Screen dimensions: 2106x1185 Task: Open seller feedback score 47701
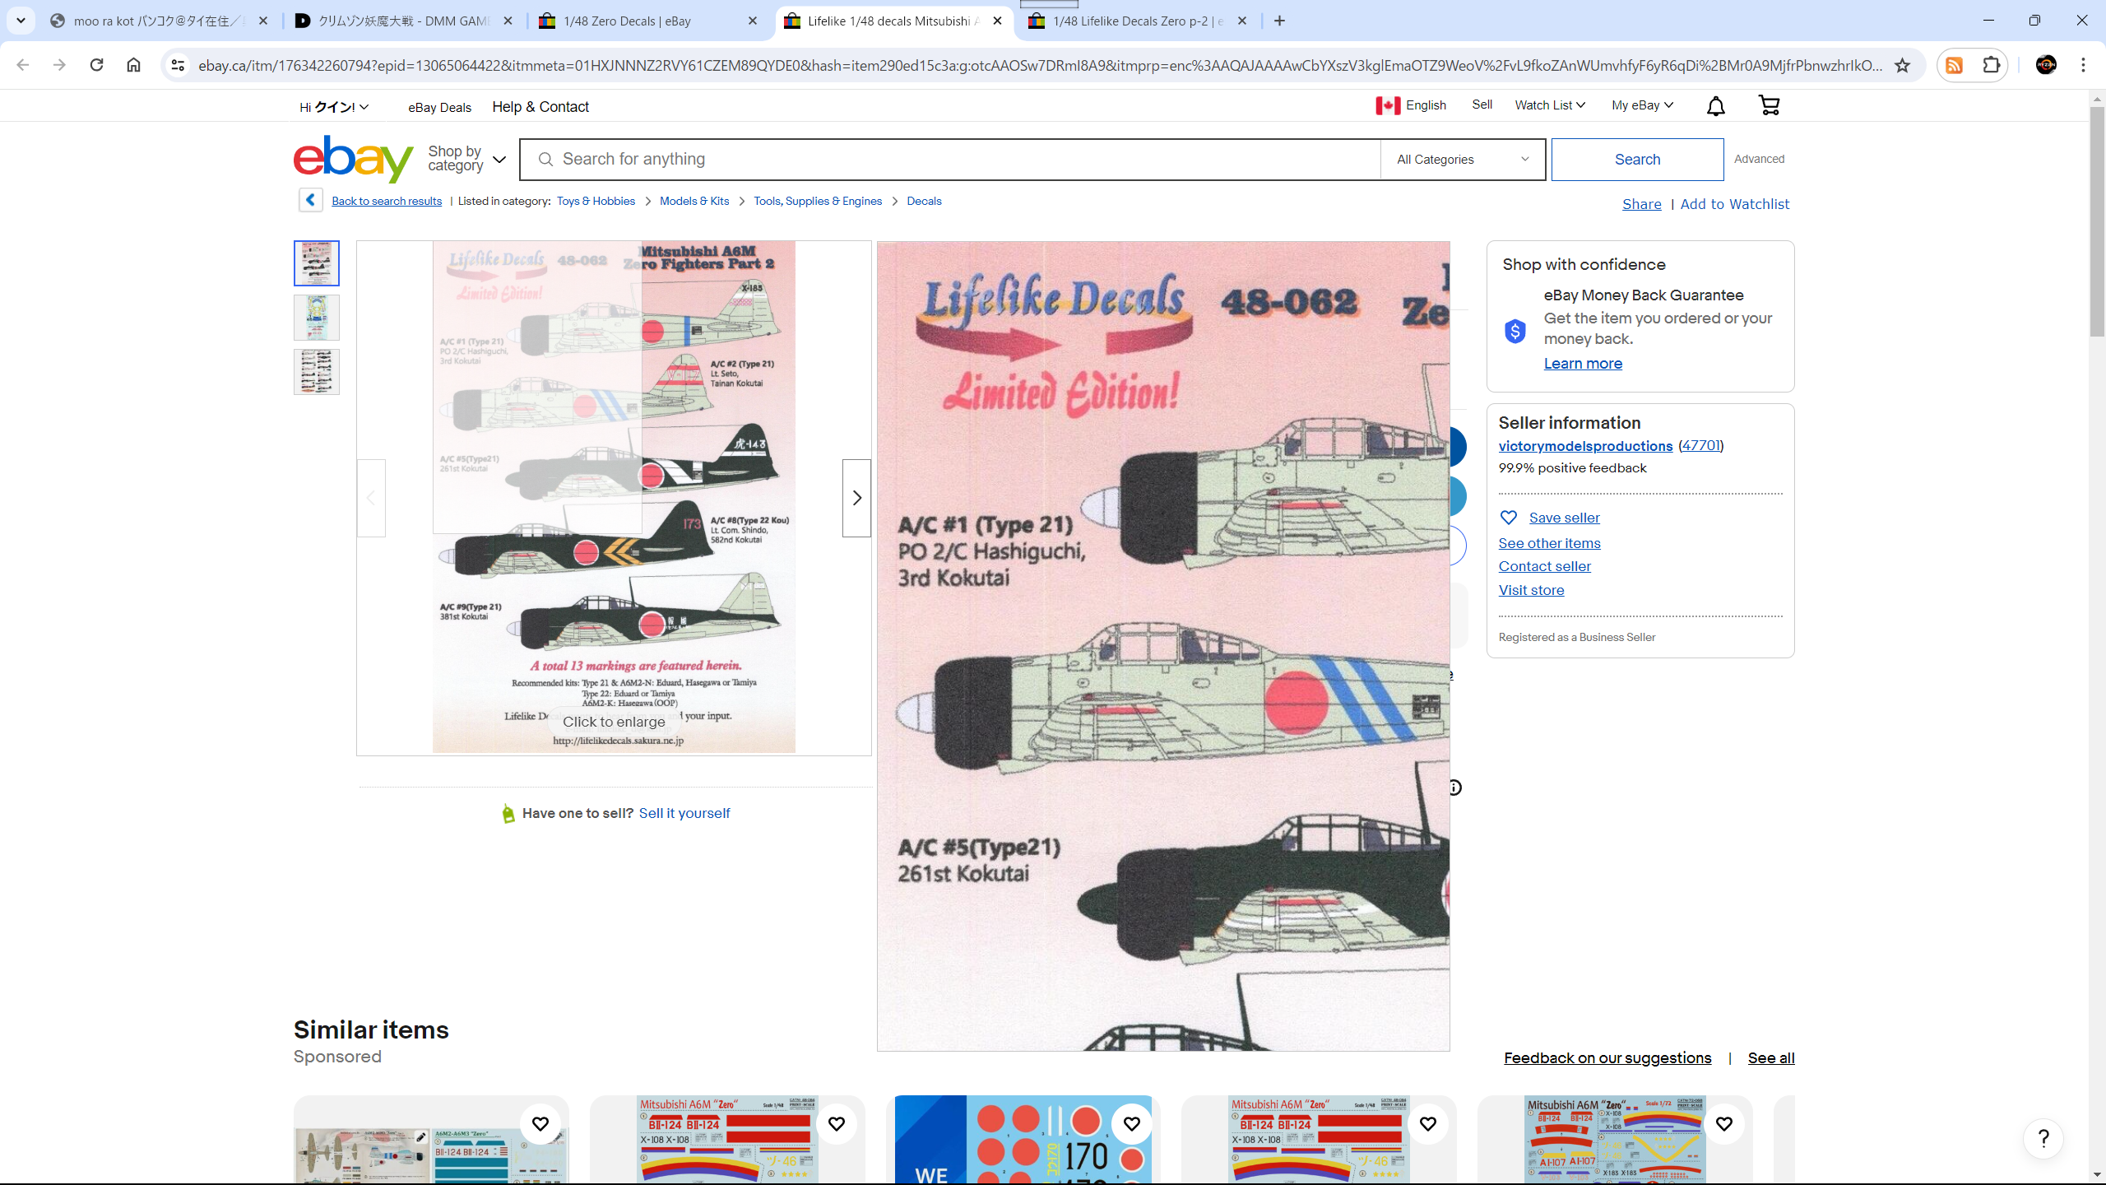[x=1700, y=446]
